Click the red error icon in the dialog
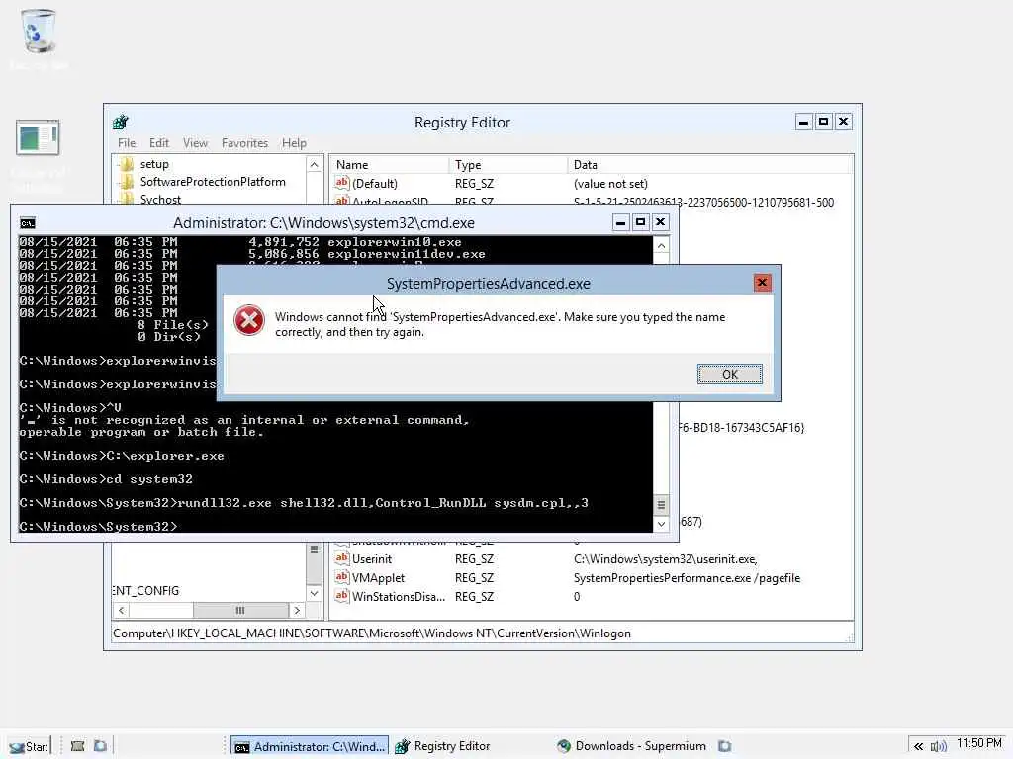1013x759 pixels. (x=248, y=320)
